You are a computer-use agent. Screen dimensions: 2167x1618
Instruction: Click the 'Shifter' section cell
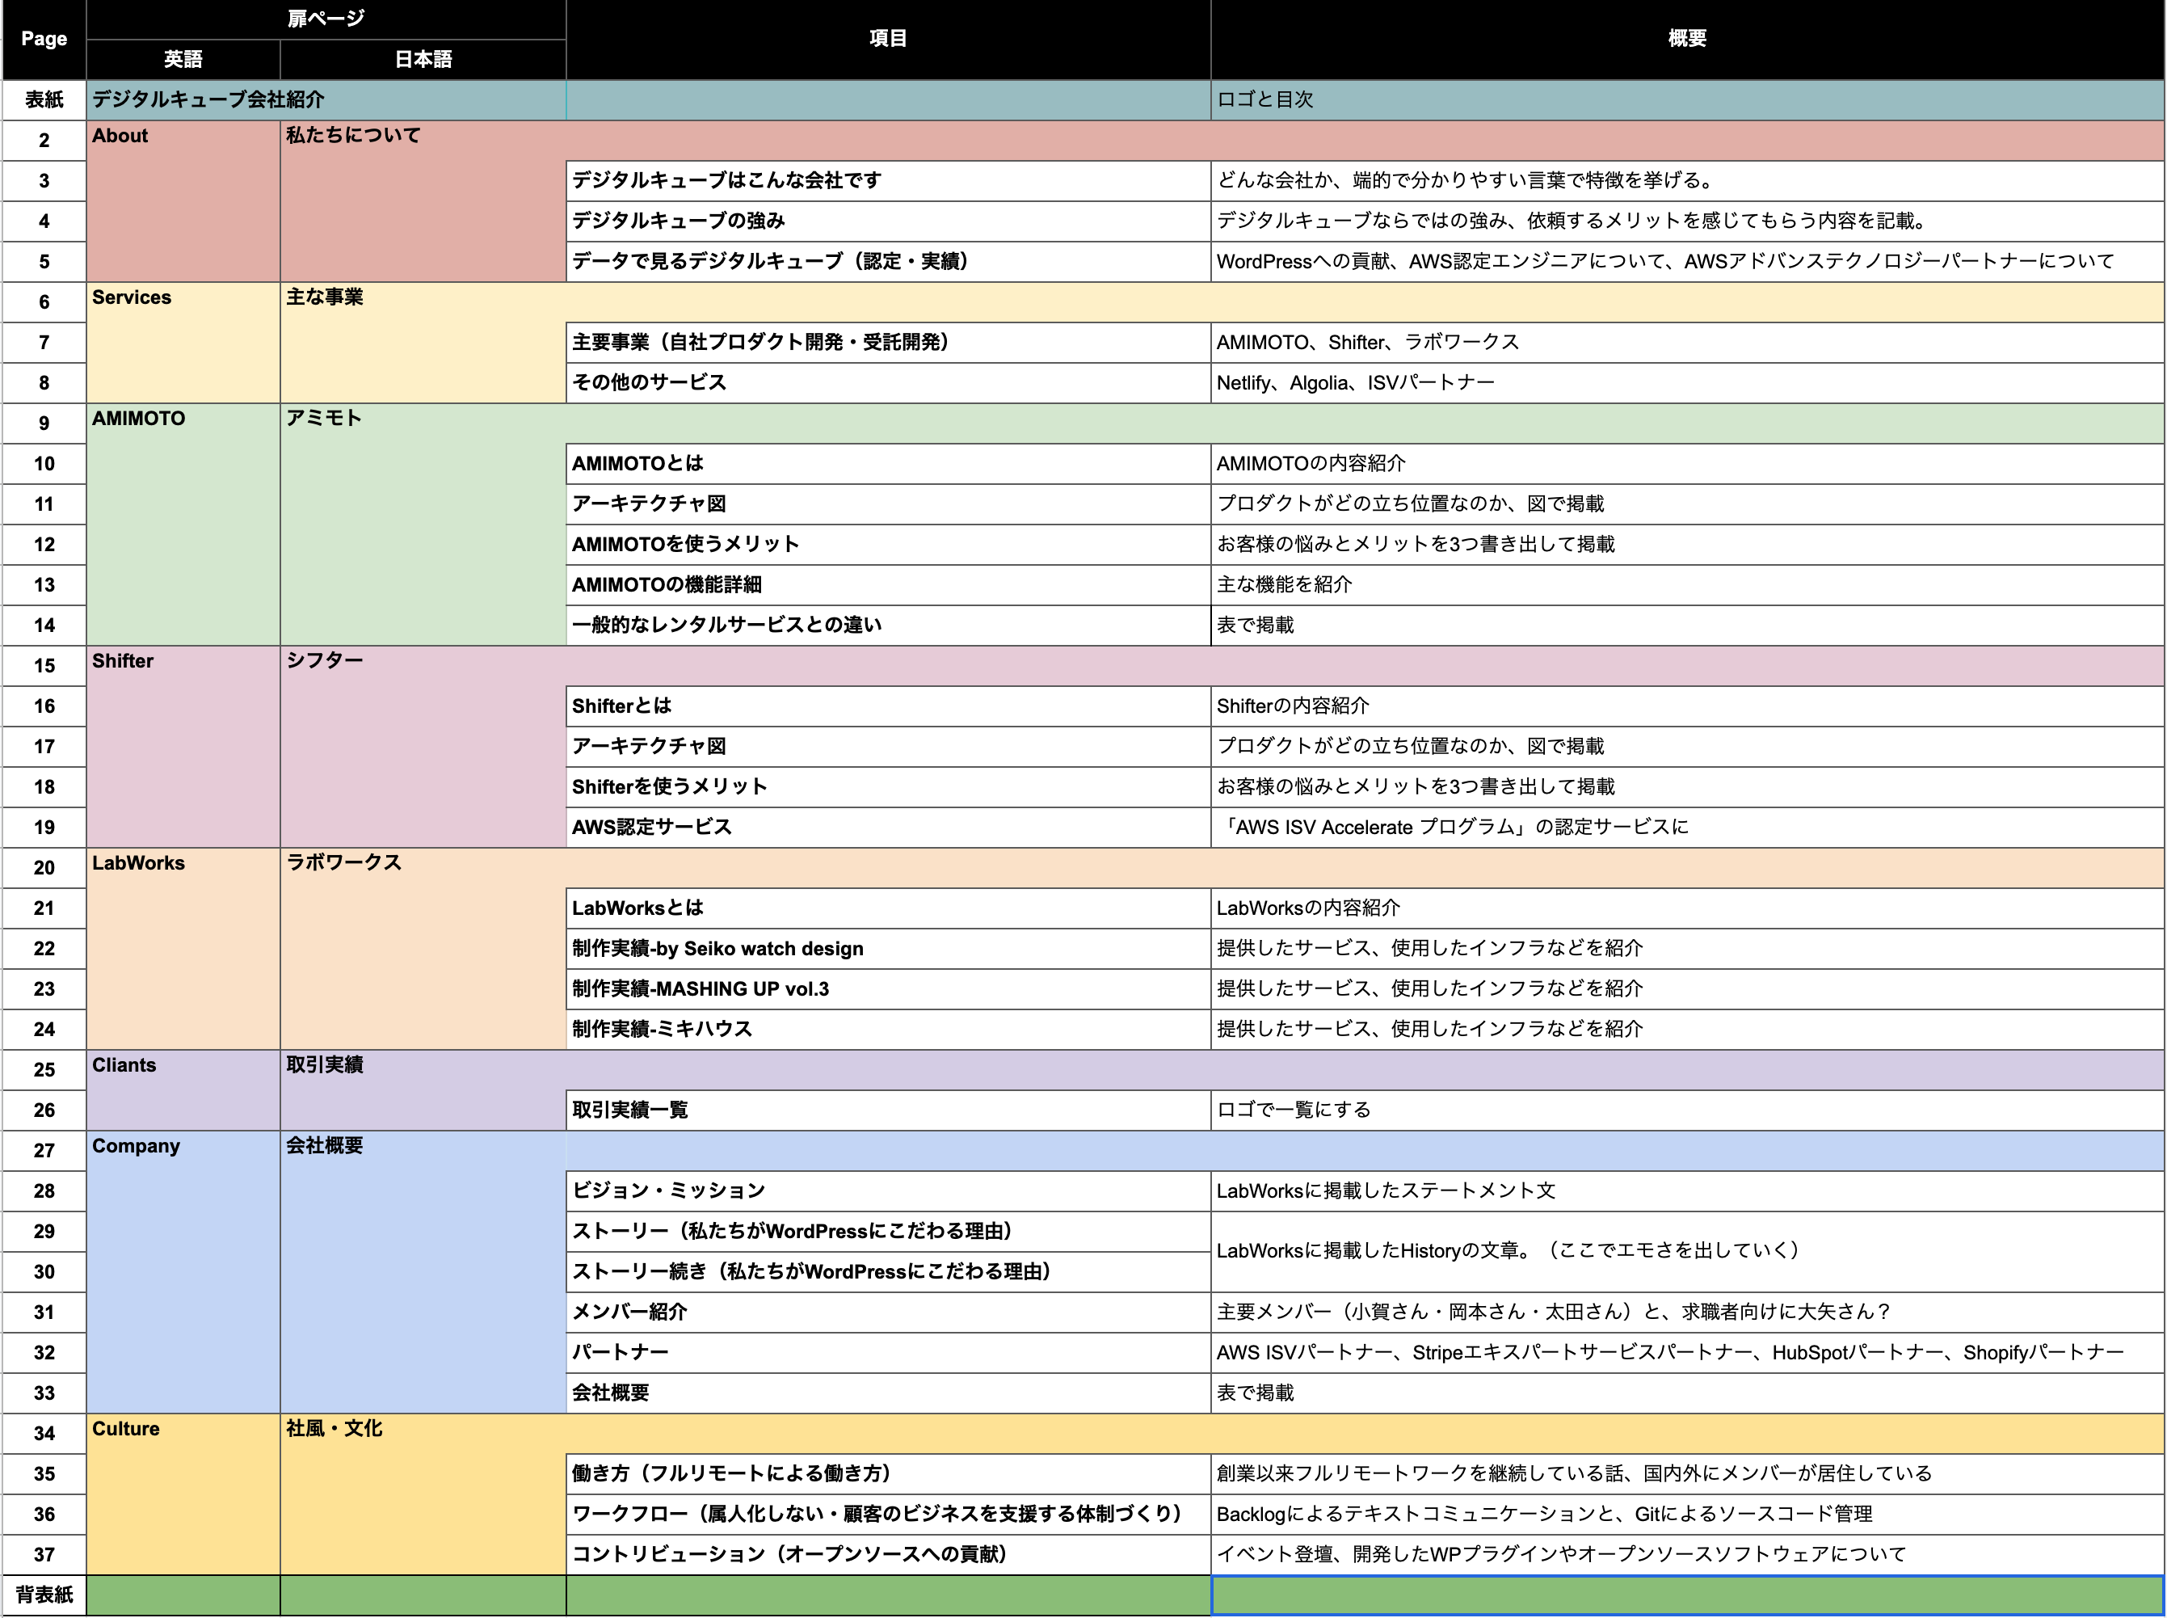(183, 746)
